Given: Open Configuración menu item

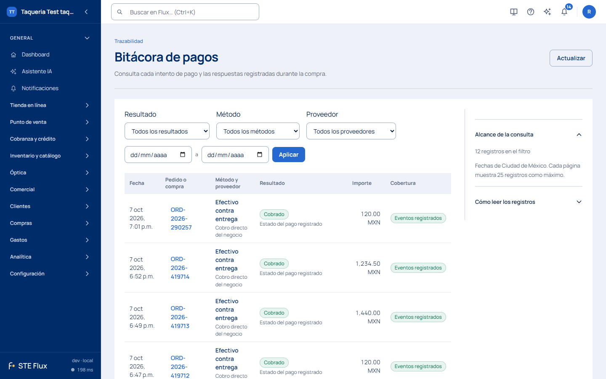Looking at the screenshot, I should pyautogui.click(x=50, y=274).
